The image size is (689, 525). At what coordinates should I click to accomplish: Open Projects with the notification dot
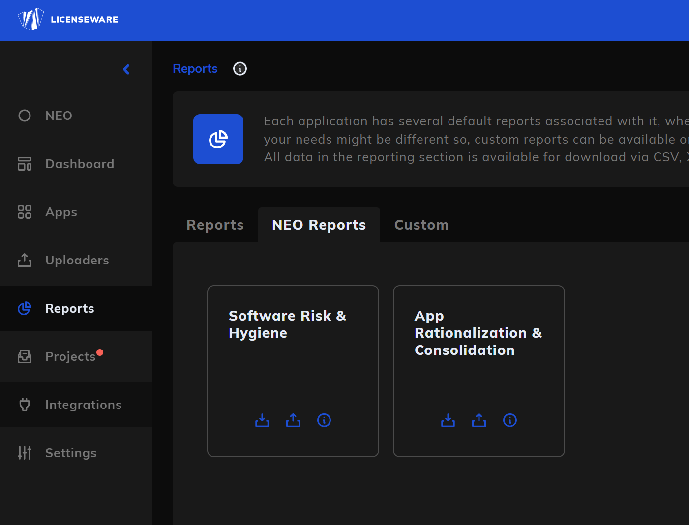pos(70,356)
